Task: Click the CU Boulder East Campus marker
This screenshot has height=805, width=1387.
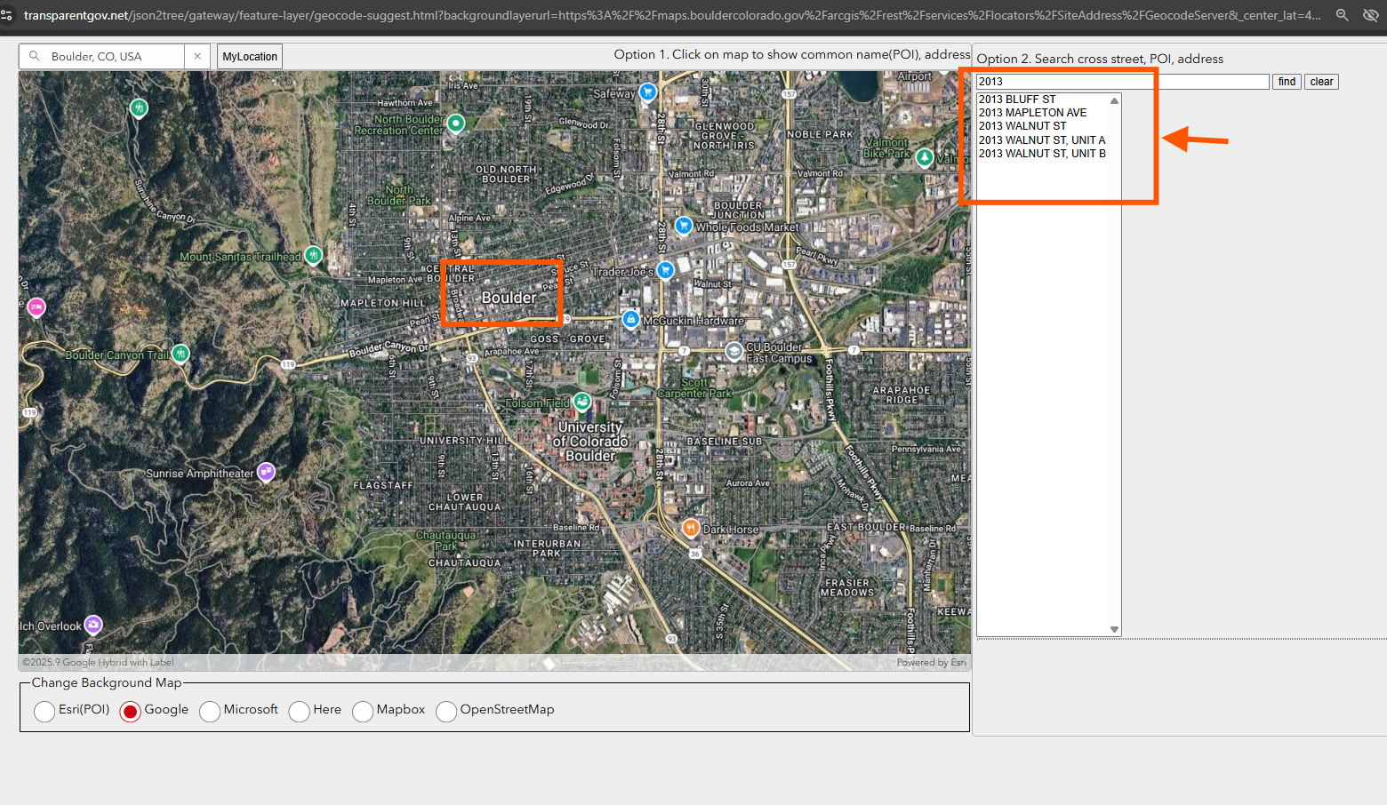Action: [x=734, y=351]
